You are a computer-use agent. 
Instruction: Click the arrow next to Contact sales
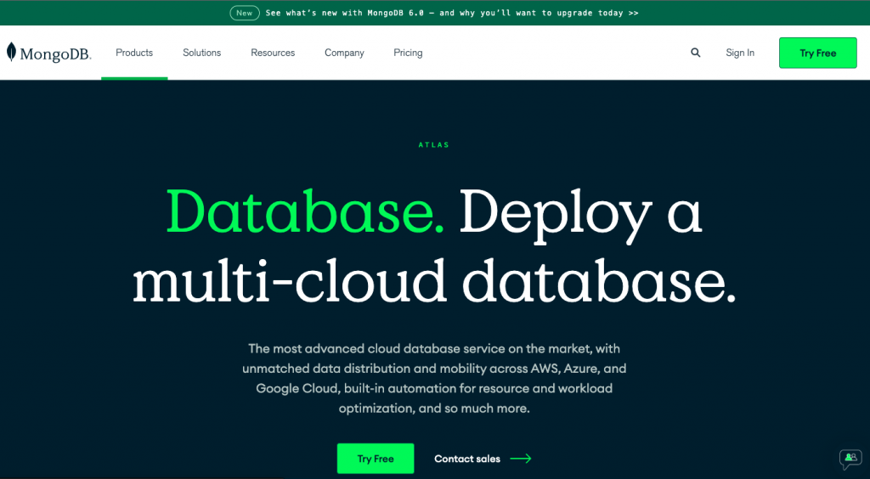point(521,459)
